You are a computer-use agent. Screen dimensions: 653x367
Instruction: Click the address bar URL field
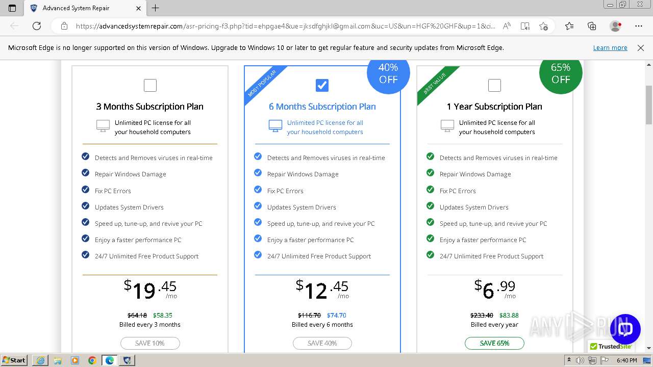click(x=286, y=26)
